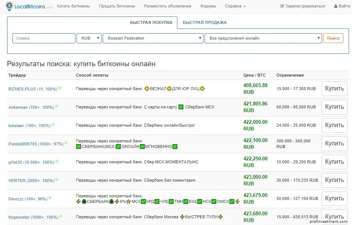Click online status dot next to forgesostar
This screenshot has height=225, width=352.
point(61,216)
